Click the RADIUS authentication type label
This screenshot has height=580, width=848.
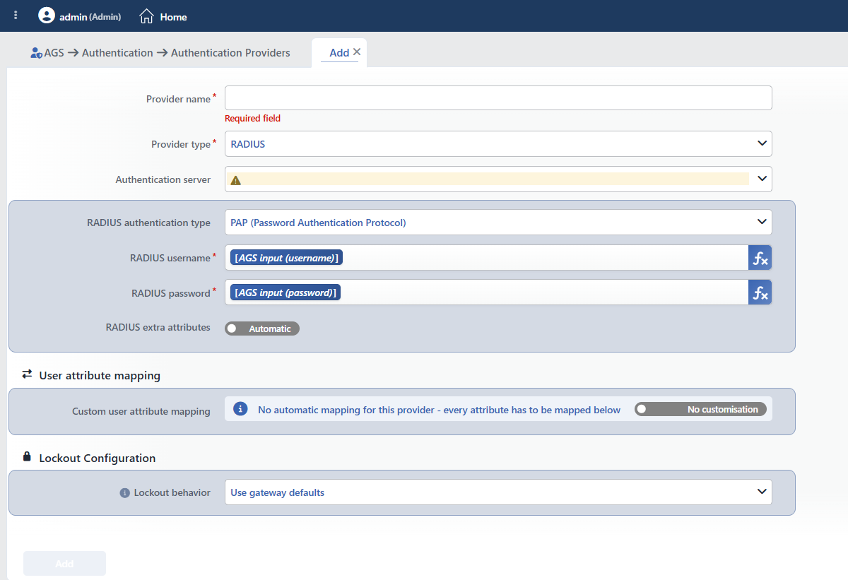coord(148,223)
